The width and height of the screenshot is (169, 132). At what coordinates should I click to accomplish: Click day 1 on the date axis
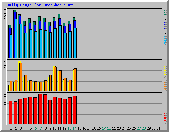11,128
